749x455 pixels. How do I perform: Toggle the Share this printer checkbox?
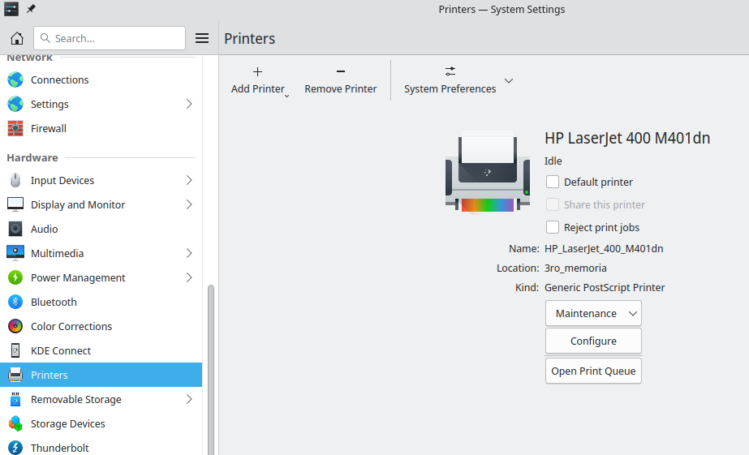(553, 205)
